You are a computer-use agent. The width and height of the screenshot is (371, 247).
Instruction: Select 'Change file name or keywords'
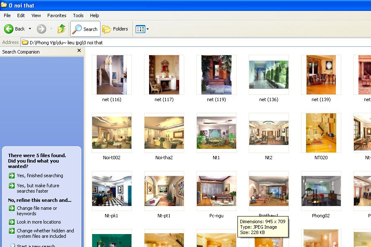point(37,211)
